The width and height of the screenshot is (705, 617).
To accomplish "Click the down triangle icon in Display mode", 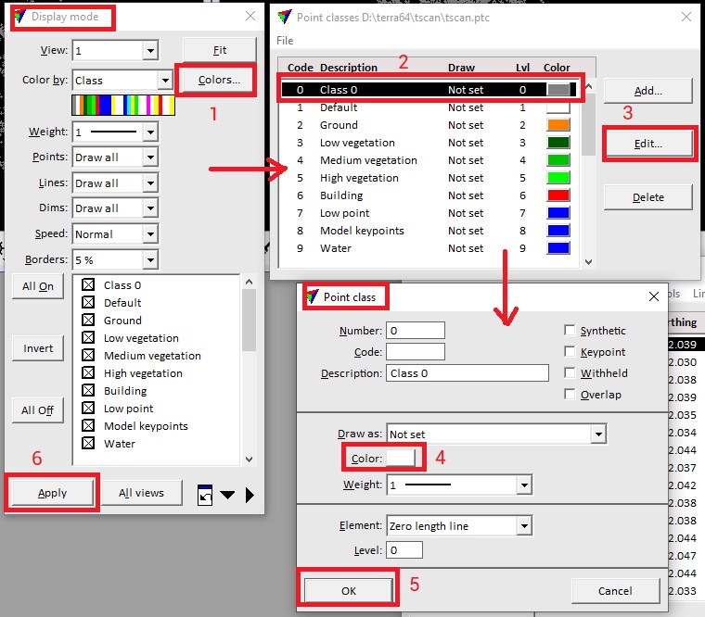I will [227, 495].
